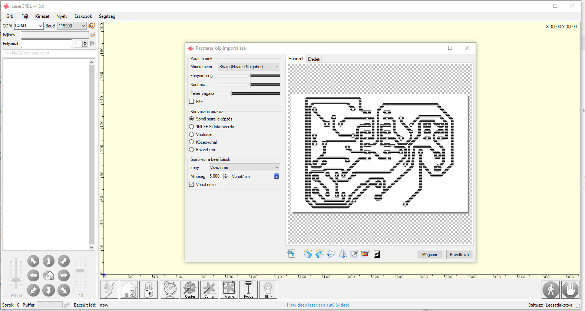Click the revert image icon in import dialog

tap(291, 254)
